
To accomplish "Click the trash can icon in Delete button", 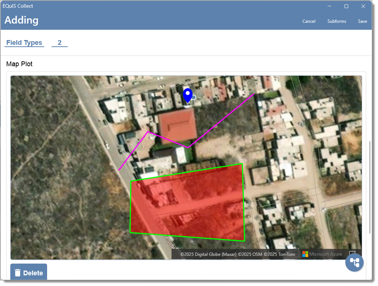I will (x=18, y=273).
